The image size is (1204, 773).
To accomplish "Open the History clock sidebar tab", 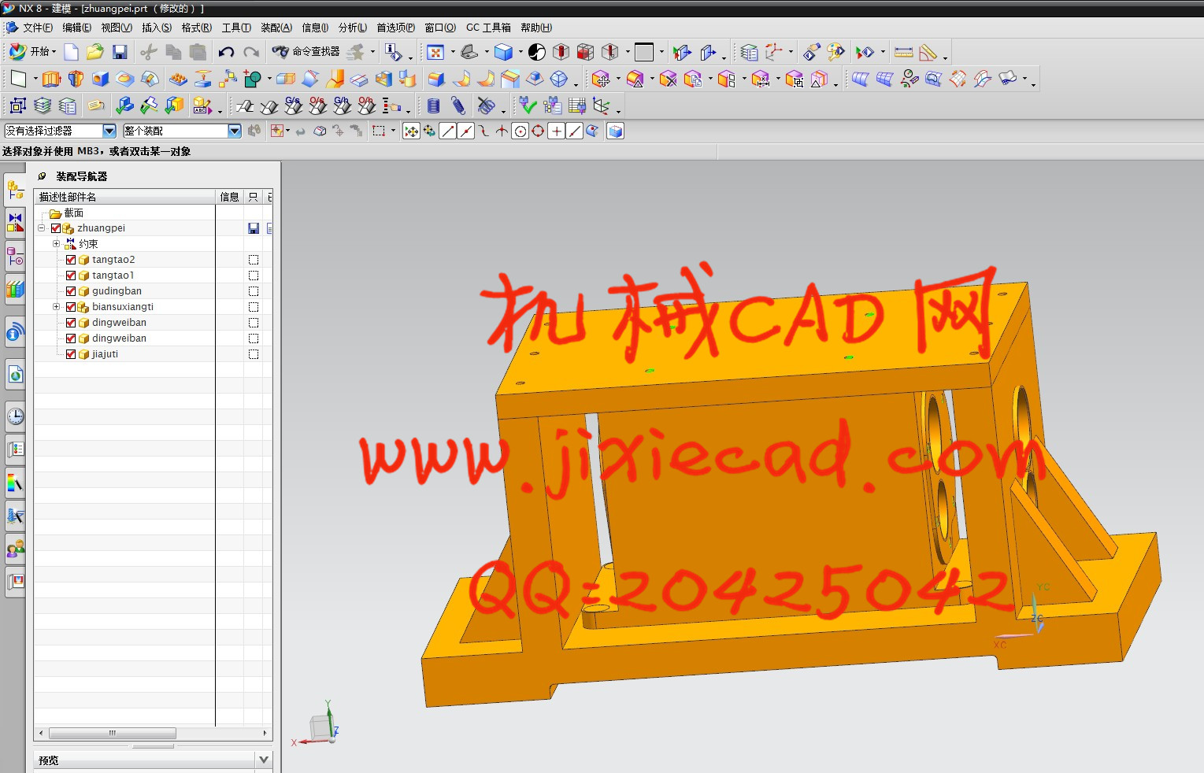I will (15, 416).
